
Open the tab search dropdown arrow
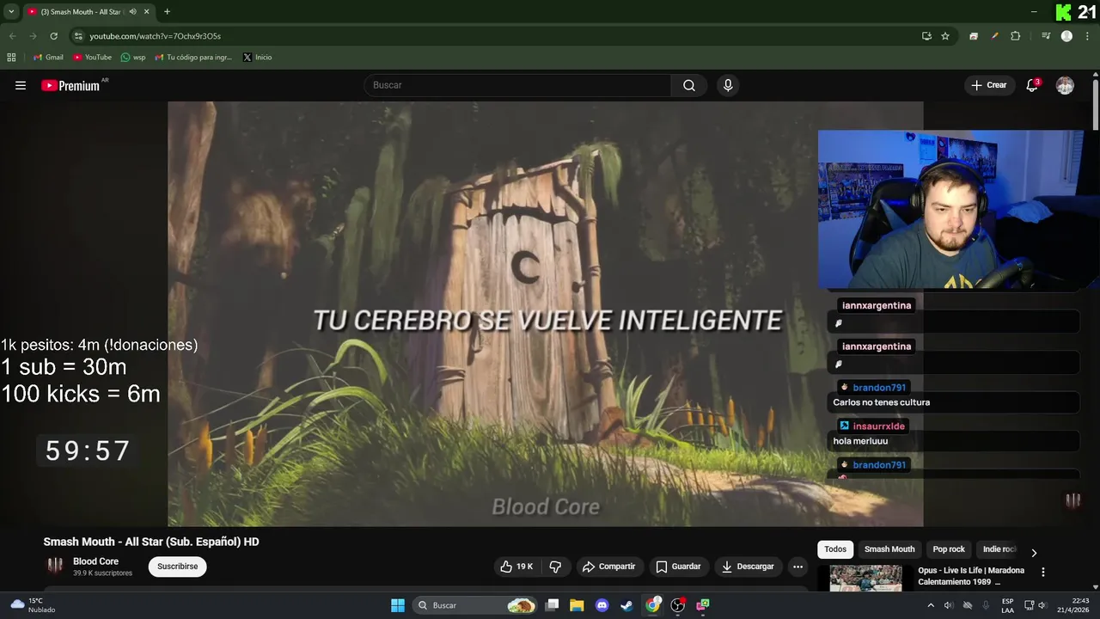[x=11, y=11]
